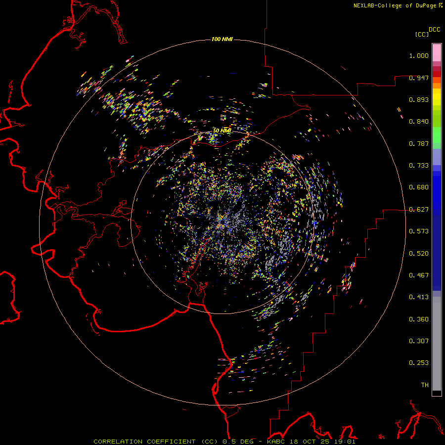The height and width of the screenshot is (445, 445).
Task: Click the 0.787 scale value
Action: [419, 143]
